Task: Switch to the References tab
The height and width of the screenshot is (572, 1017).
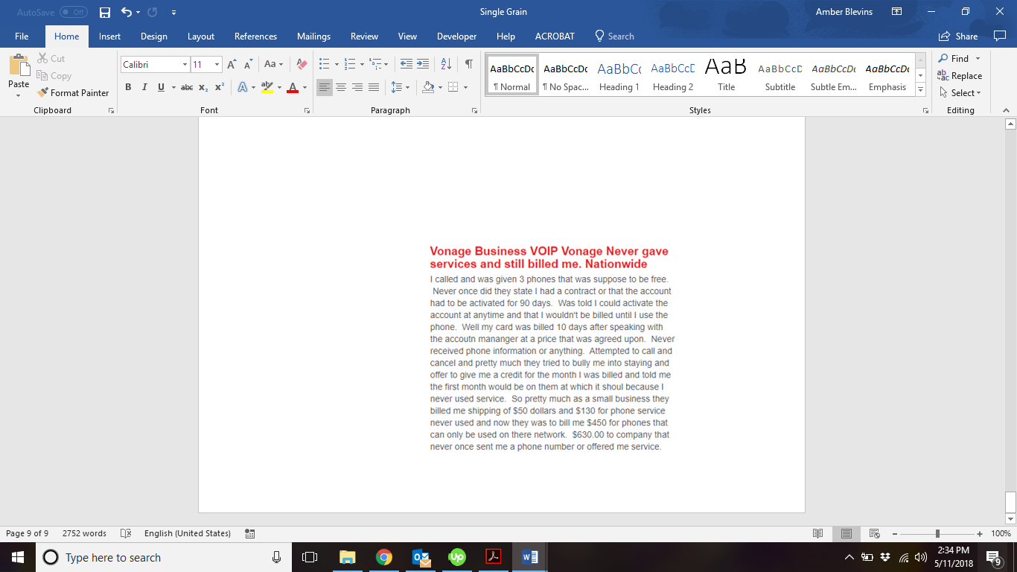Action: [255, 36]
